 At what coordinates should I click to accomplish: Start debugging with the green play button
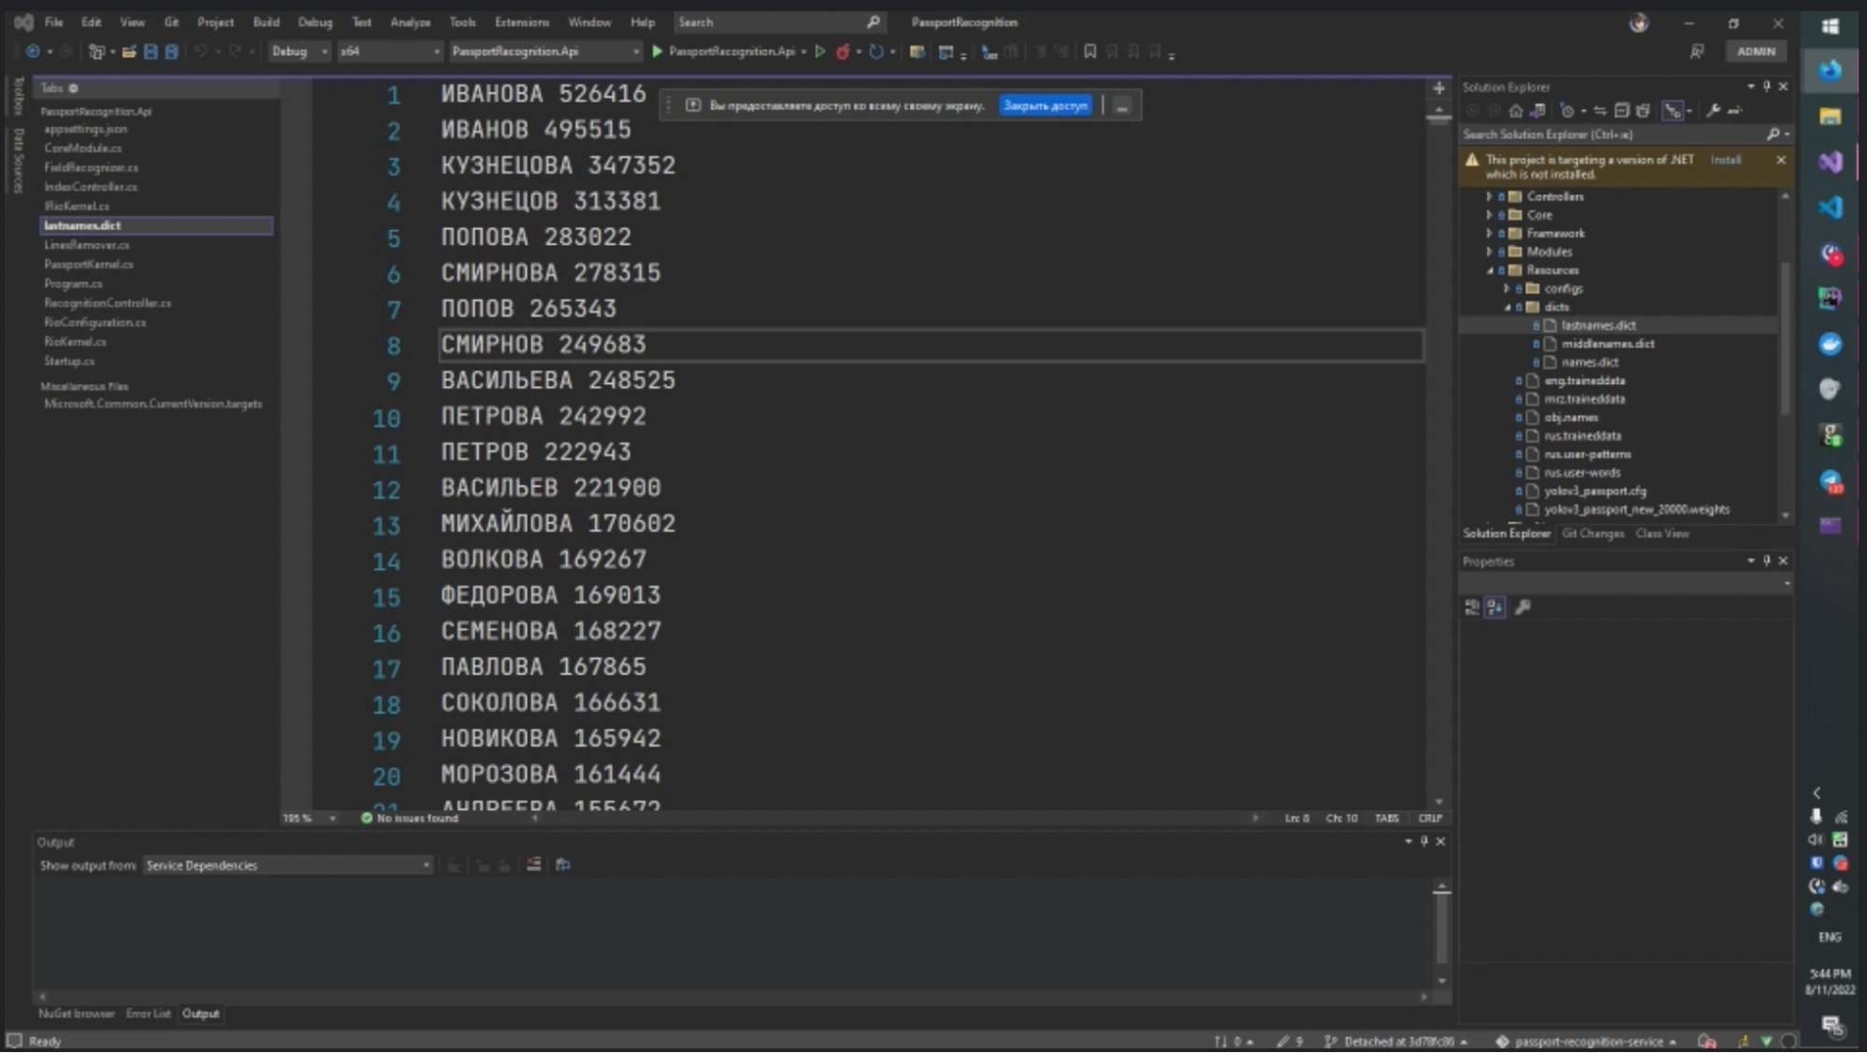(657, 51)
